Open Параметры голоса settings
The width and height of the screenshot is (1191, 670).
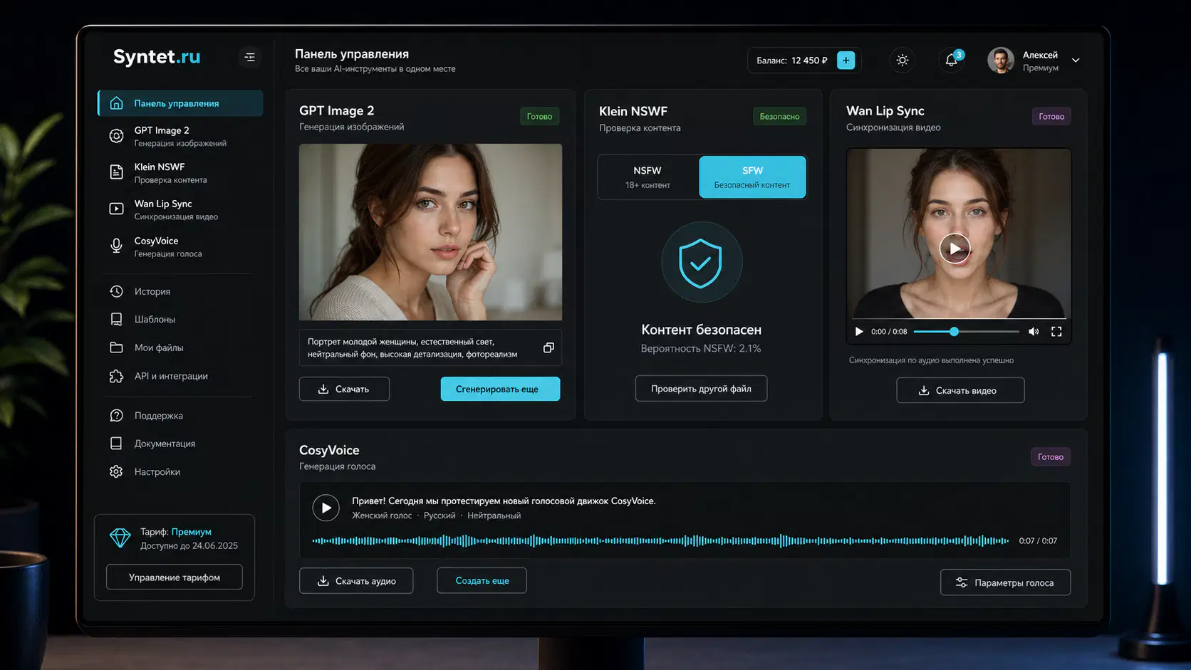1005,582
